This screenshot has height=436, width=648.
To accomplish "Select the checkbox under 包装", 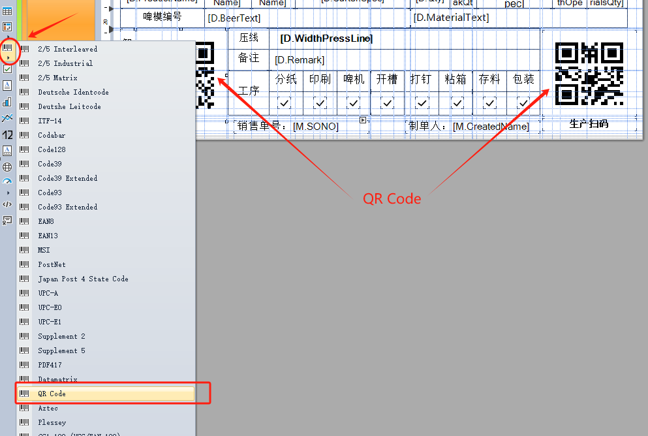I will 523,102.
